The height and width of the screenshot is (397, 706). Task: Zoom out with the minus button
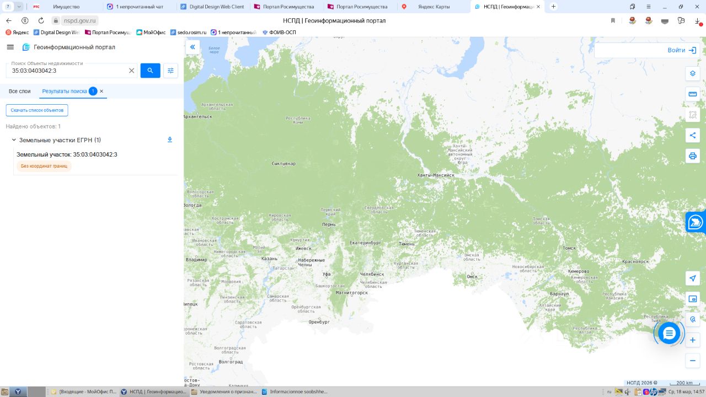[x=693, y=361]
